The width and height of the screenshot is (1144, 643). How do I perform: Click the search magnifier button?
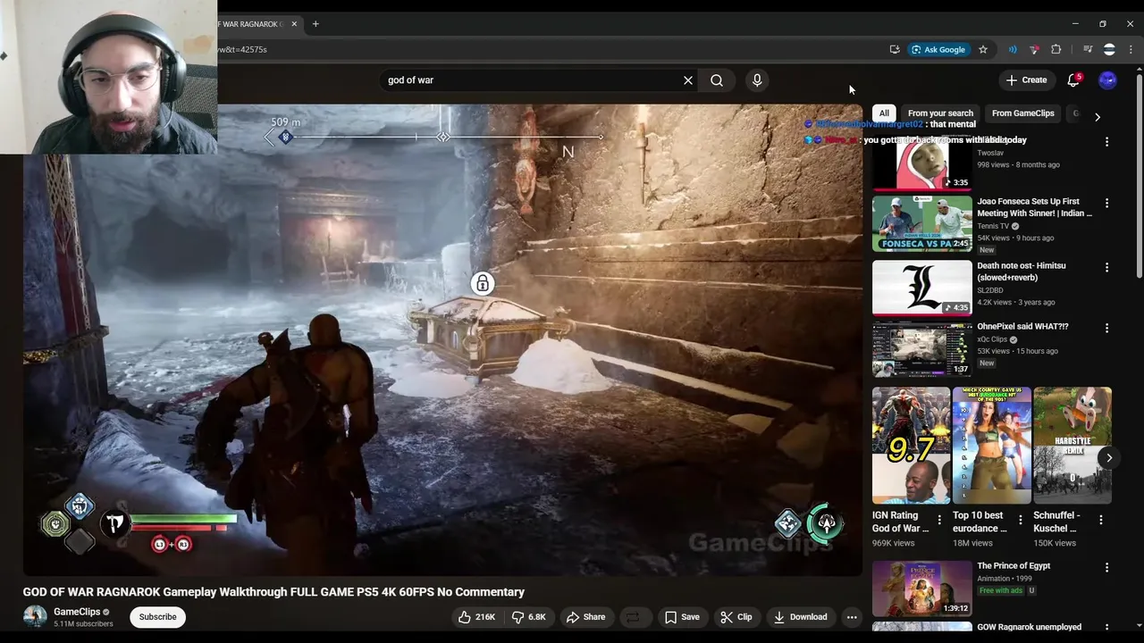(x=717, y=80)
